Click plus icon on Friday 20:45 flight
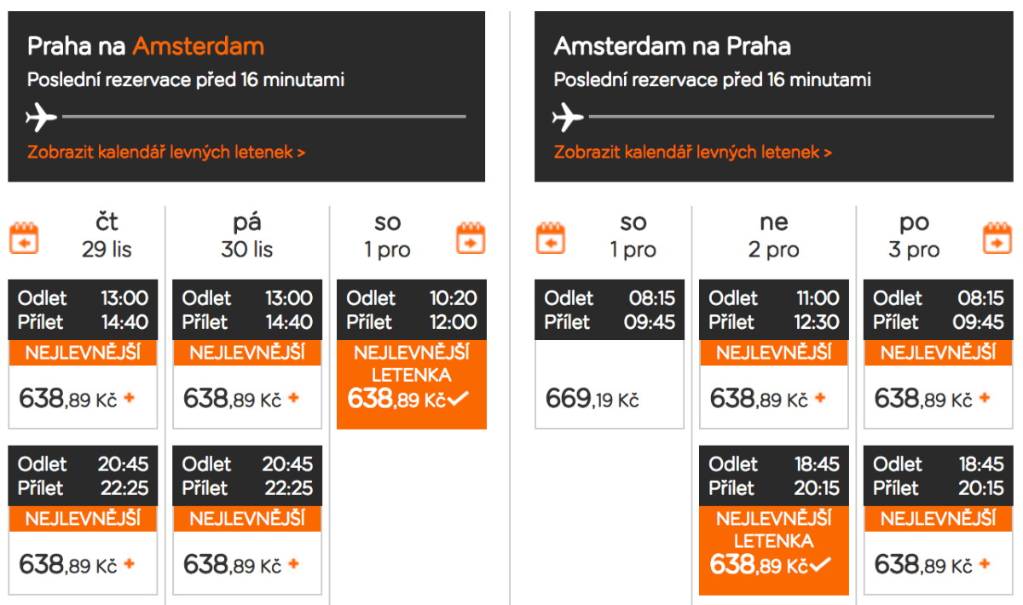The height and width of the screenshot is (605, 1023). [294, 564]
